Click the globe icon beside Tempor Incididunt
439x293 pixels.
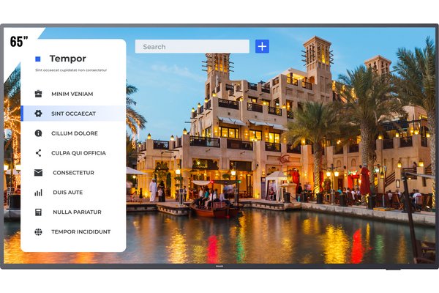38,232
